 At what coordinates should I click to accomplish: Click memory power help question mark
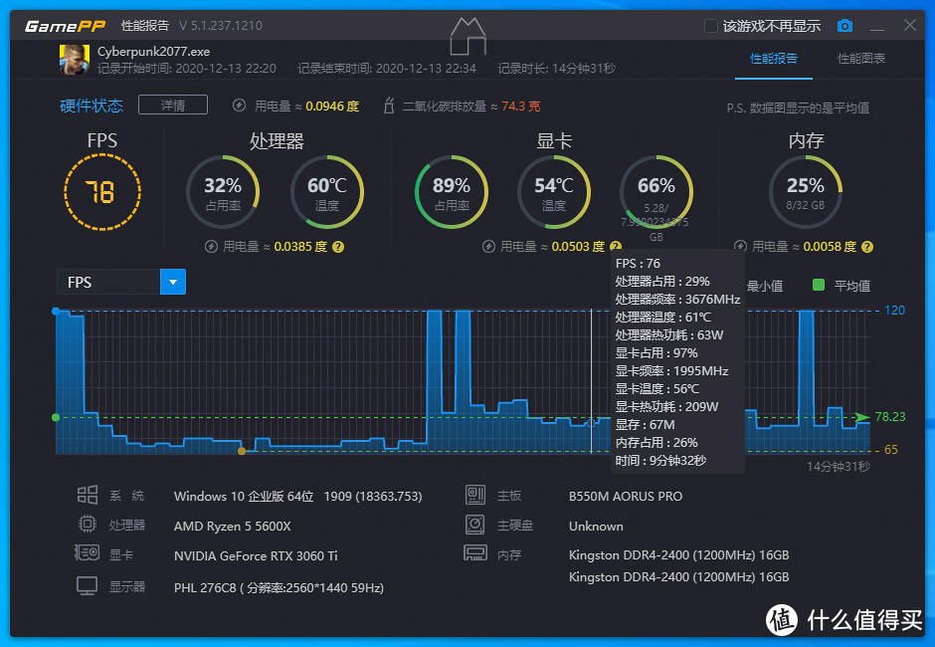tap(867, 247)
